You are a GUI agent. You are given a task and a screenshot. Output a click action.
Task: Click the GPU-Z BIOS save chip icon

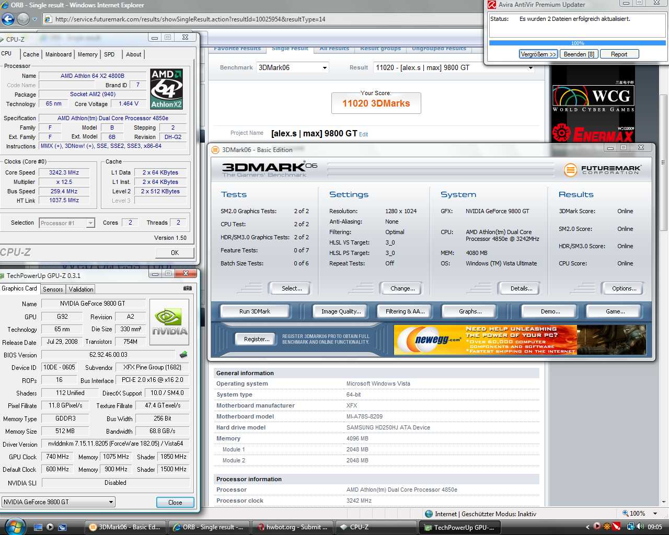click(183, 355)
